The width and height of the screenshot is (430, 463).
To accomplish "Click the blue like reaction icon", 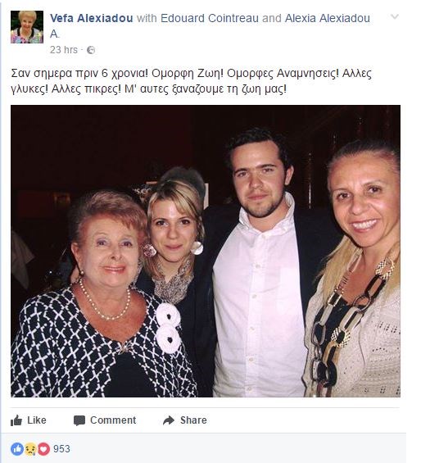I will pyautogui.click(x=17, y=449).
